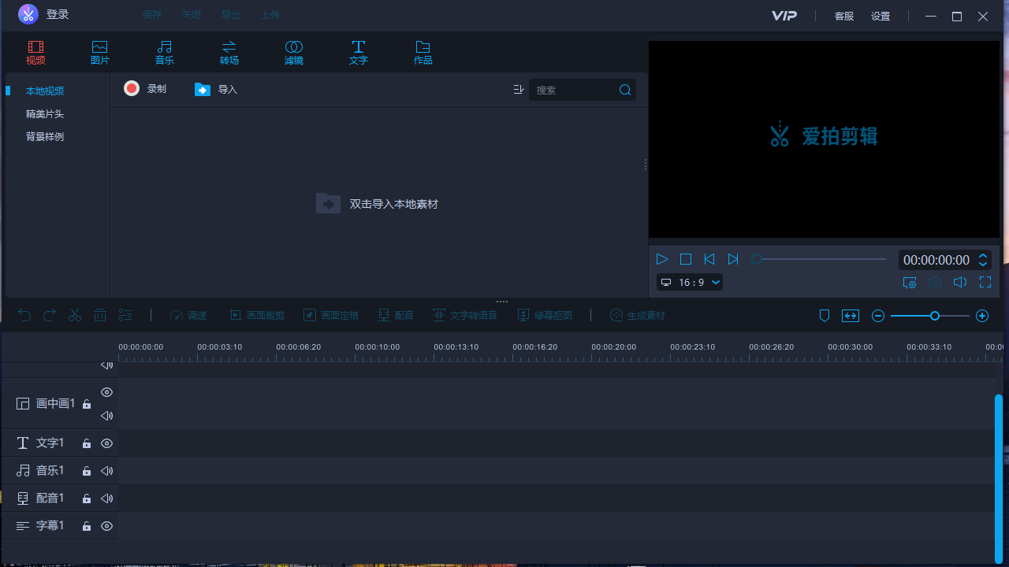The image size is (1009, 567).
Task: Zoom out timeline with minus icon
Action: (x=878, y=316)
